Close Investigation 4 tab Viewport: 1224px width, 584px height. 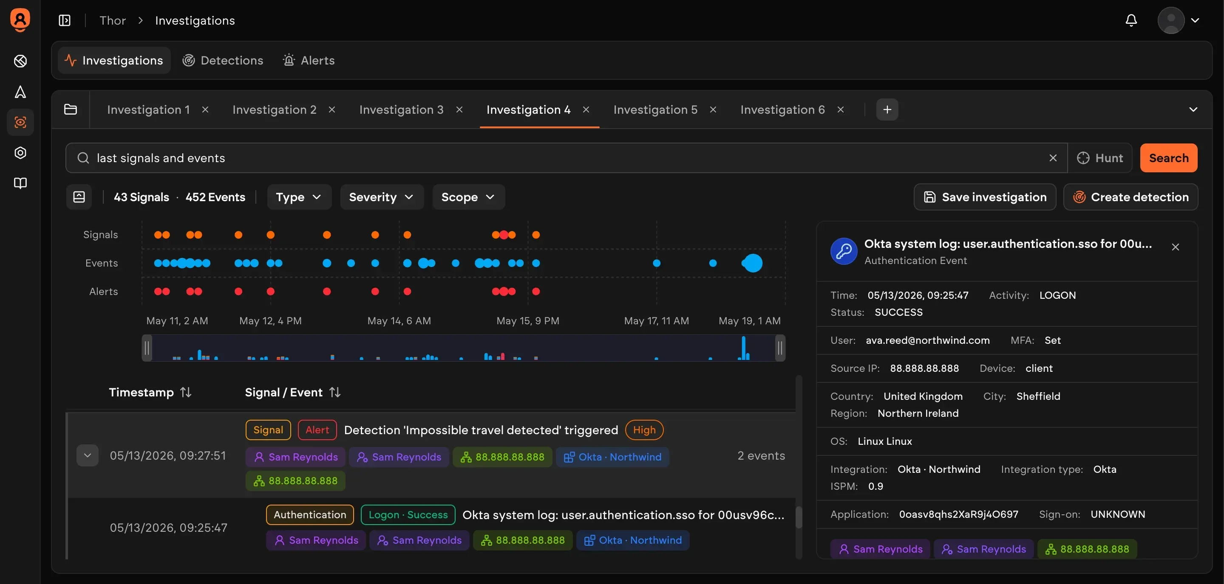(x=586, y=109)
